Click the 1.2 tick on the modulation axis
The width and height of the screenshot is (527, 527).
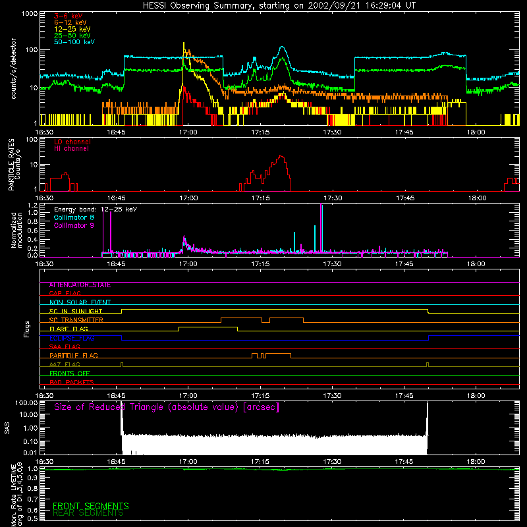pyautogui.click(x=32, y=206)
